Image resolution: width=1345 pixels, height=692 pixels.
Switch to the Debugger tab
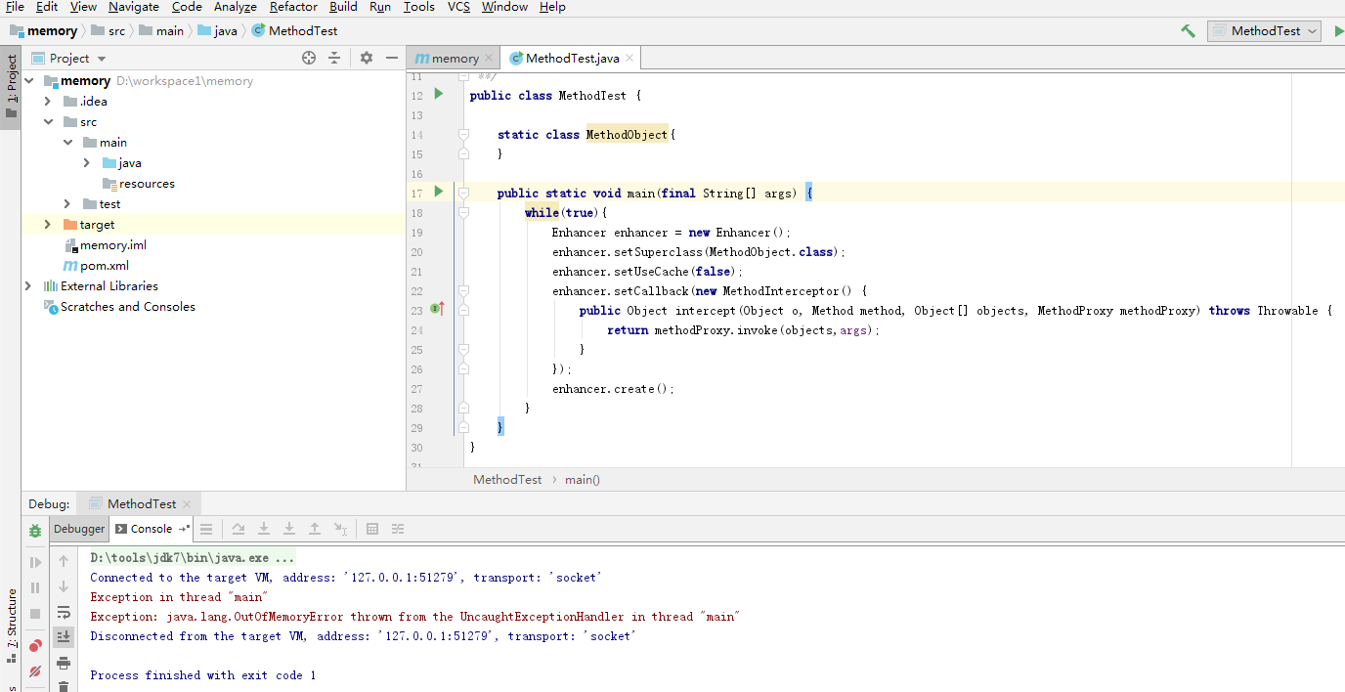(79, 529)
